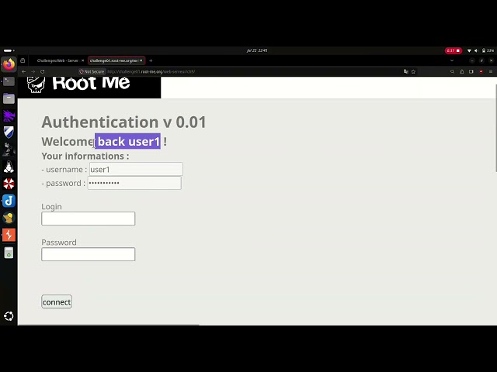Screen dimensions: 497x372
Task: Stop the screen recording indicator
Action: coord(454,50)
